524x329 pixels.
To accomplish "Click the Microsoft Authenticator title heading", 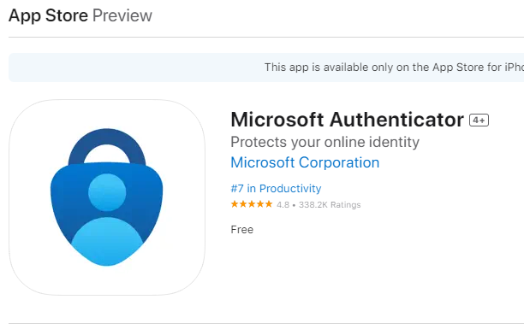I will [348, 120].
